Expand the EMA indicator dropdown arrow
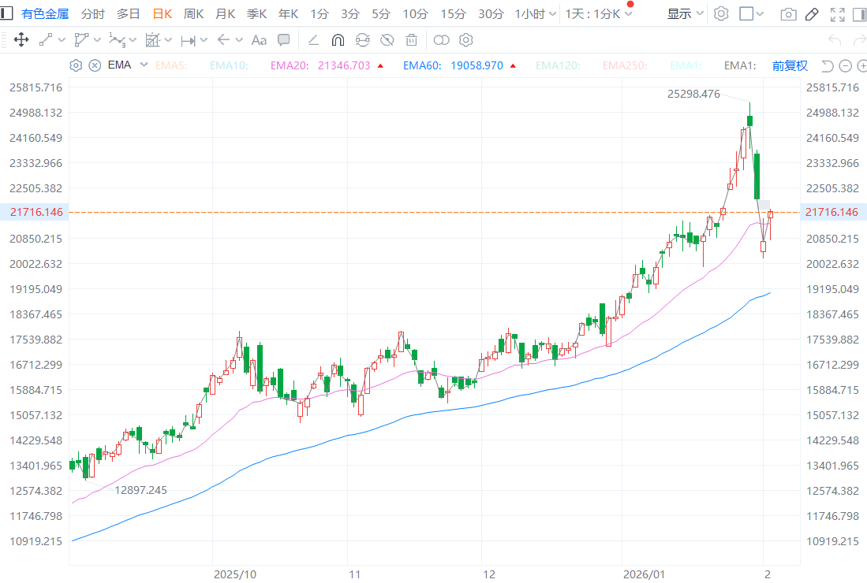The width and height of the screenshot is (867, 583). pos(144,65)
